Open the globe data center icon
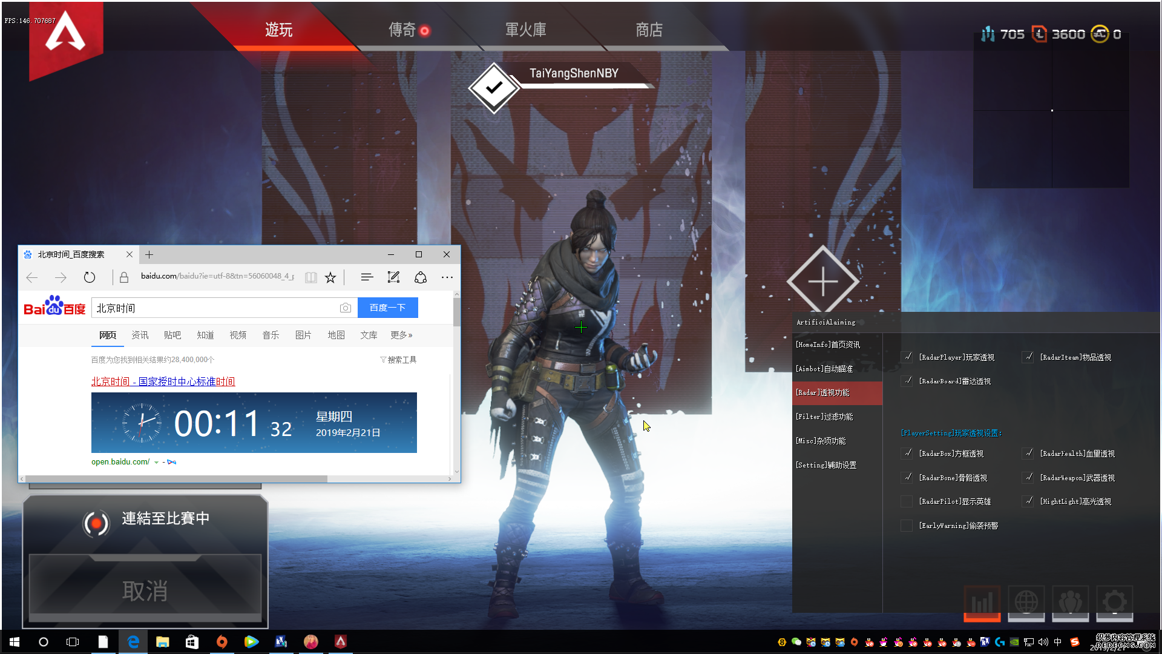 click(1026, 603)
